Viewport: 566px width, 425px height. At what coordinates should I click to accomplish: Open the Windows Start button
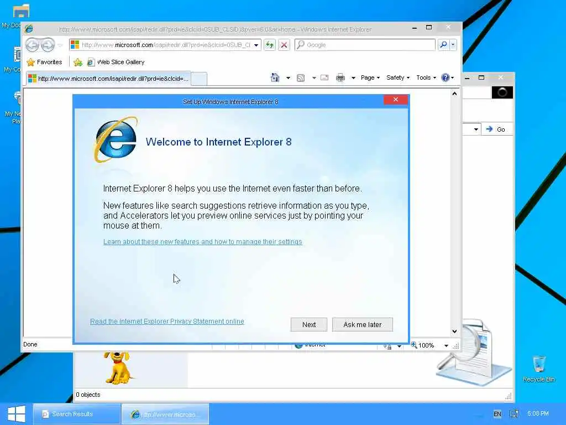tap(16, 414)
